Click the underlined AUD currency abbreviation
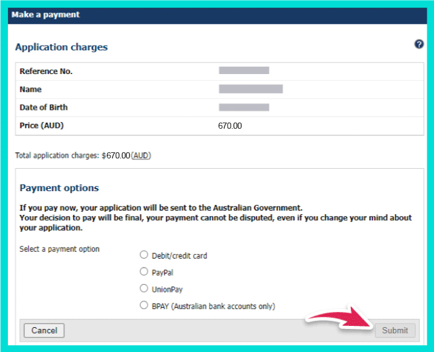This screenshot has width=434, height=352. pos(141,155)
